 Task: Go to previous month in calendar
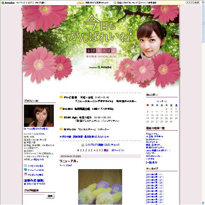click(158, 101)
